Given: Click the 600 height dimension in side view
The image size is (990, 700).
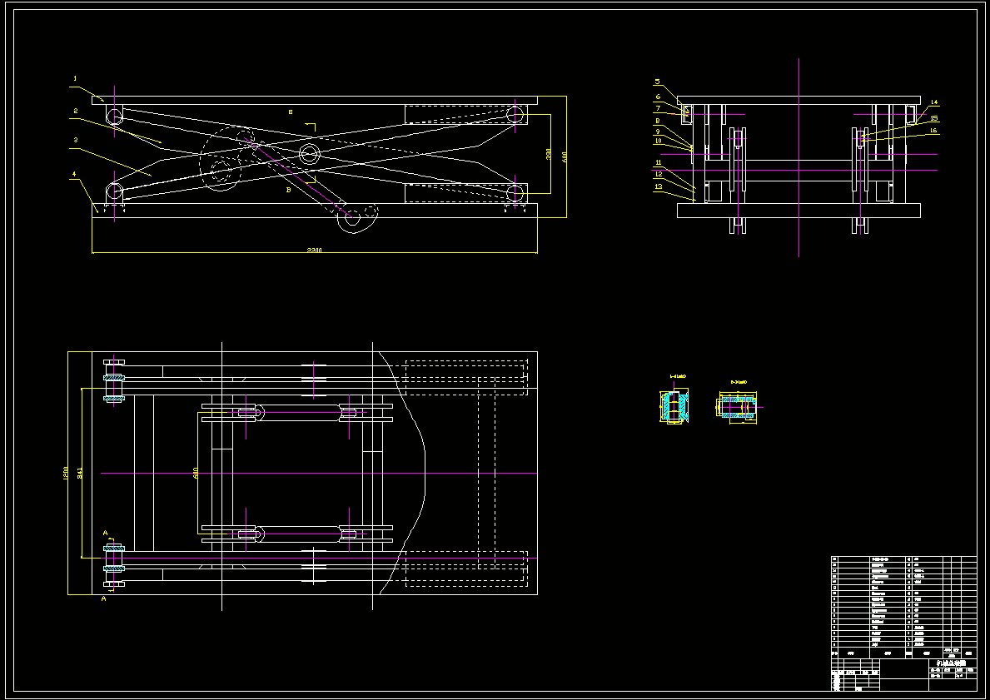Looking at the screenshot, I should (x=565, y=157).
